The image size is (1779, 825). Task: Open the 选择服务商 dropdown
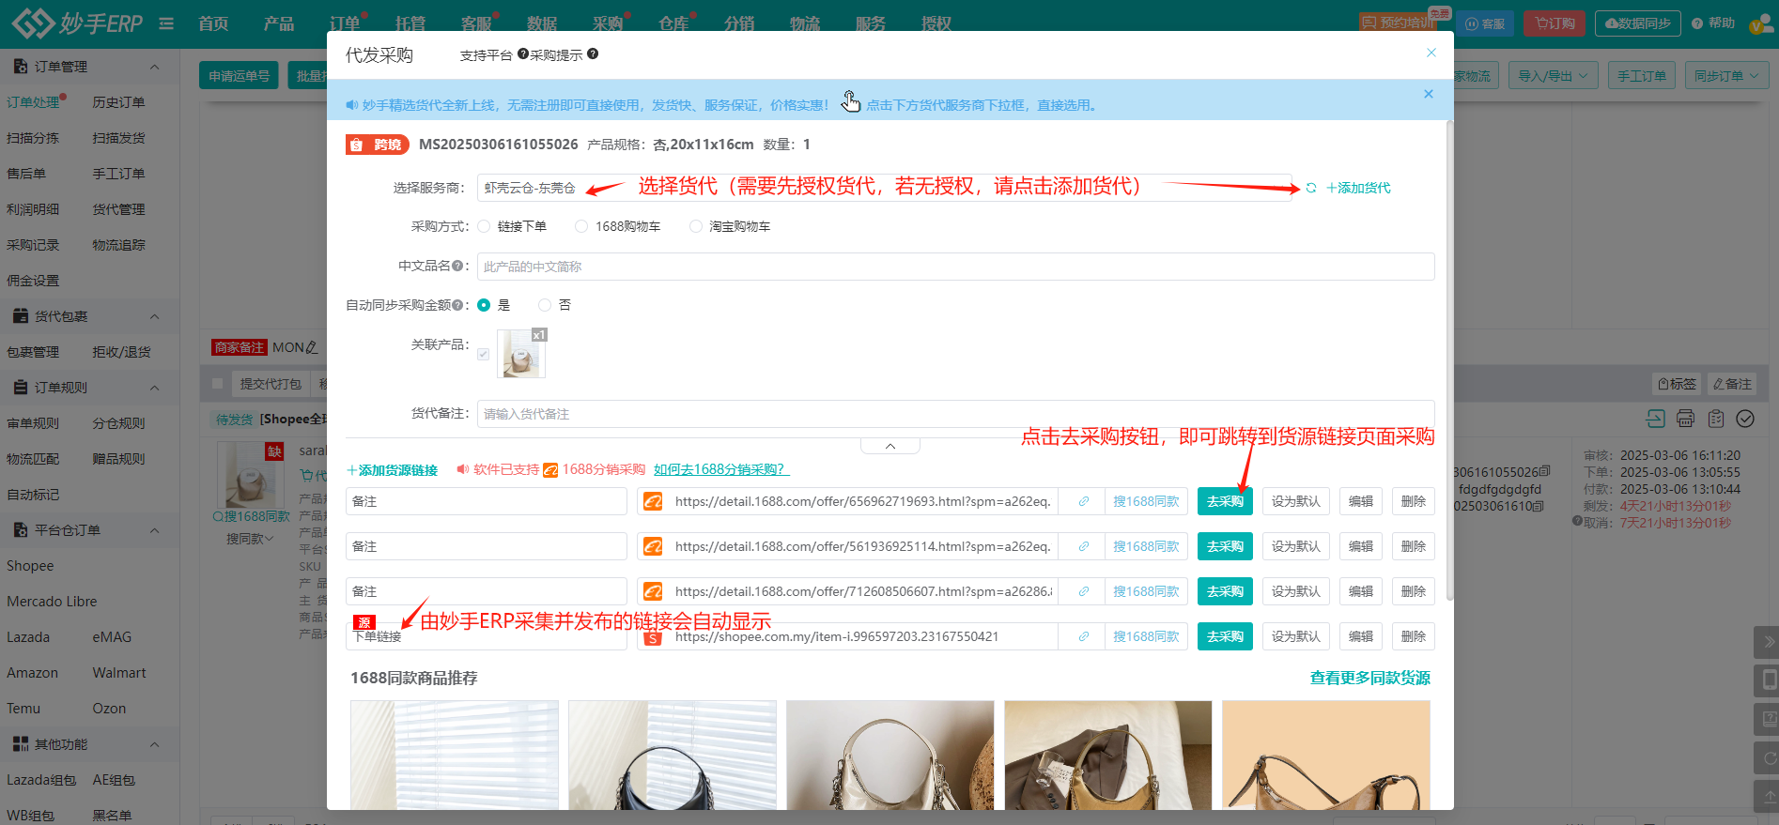pyautogui.click(x=883, y=188)
